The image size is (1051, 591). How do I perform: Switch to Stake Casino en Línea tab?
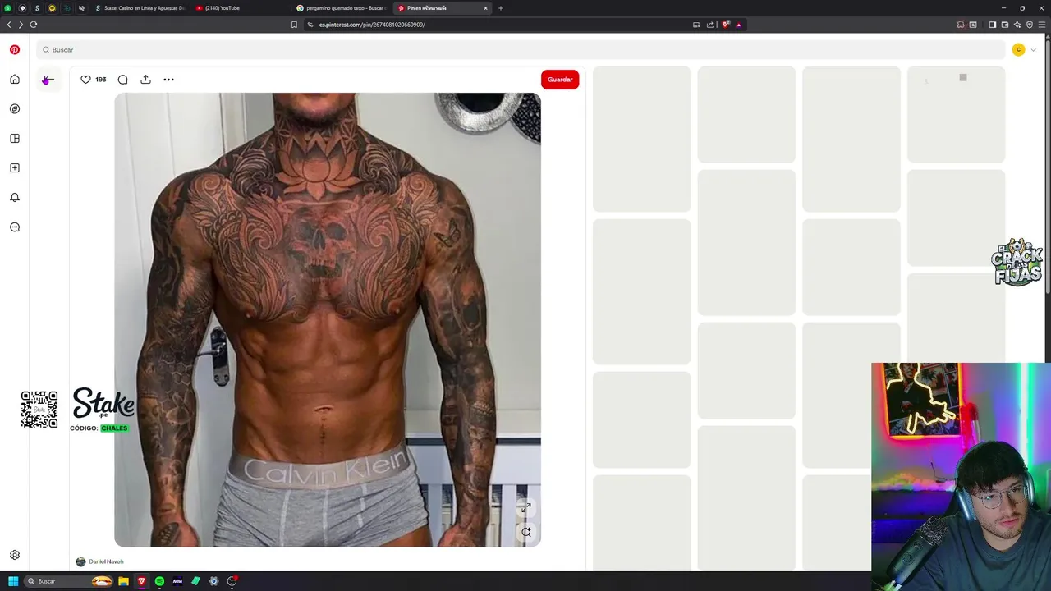point(140,8)
